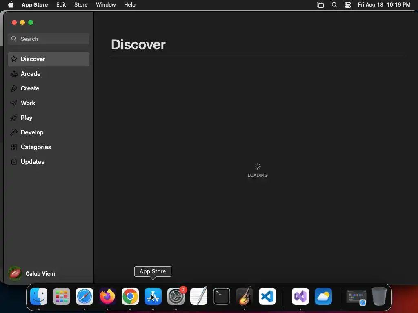Launch GarageBand from the Dock
Screen dimensions: 418x313
(x=245, y=296)
